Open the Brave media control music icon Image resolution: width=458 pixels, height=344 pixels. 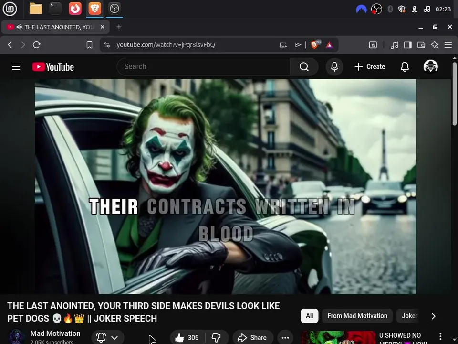coord(395,45)
